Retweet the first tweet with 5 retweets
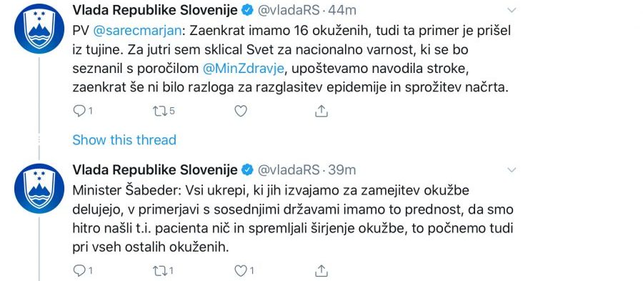This screenshot has width=643, height=281. 159,111
